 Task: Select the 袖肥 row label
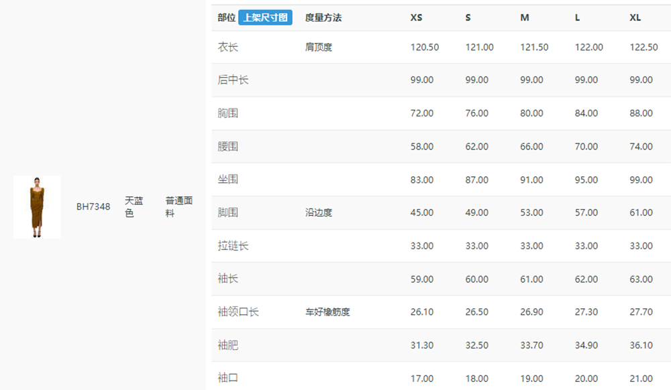(227, 345)
